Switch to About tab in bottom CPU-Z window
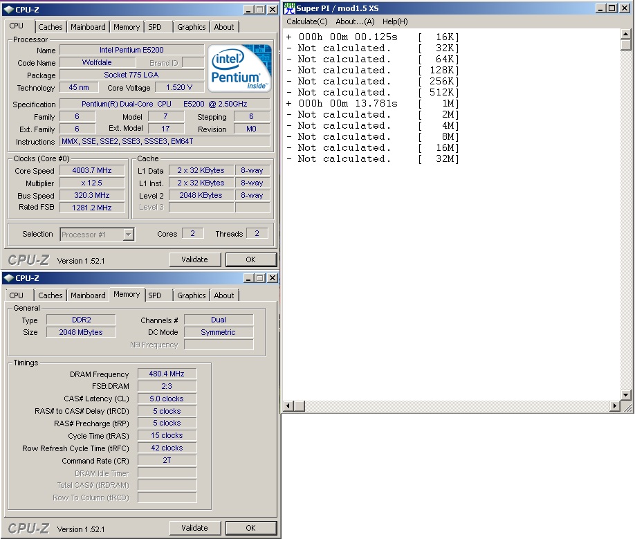635x539 pixels. (224, 295)
